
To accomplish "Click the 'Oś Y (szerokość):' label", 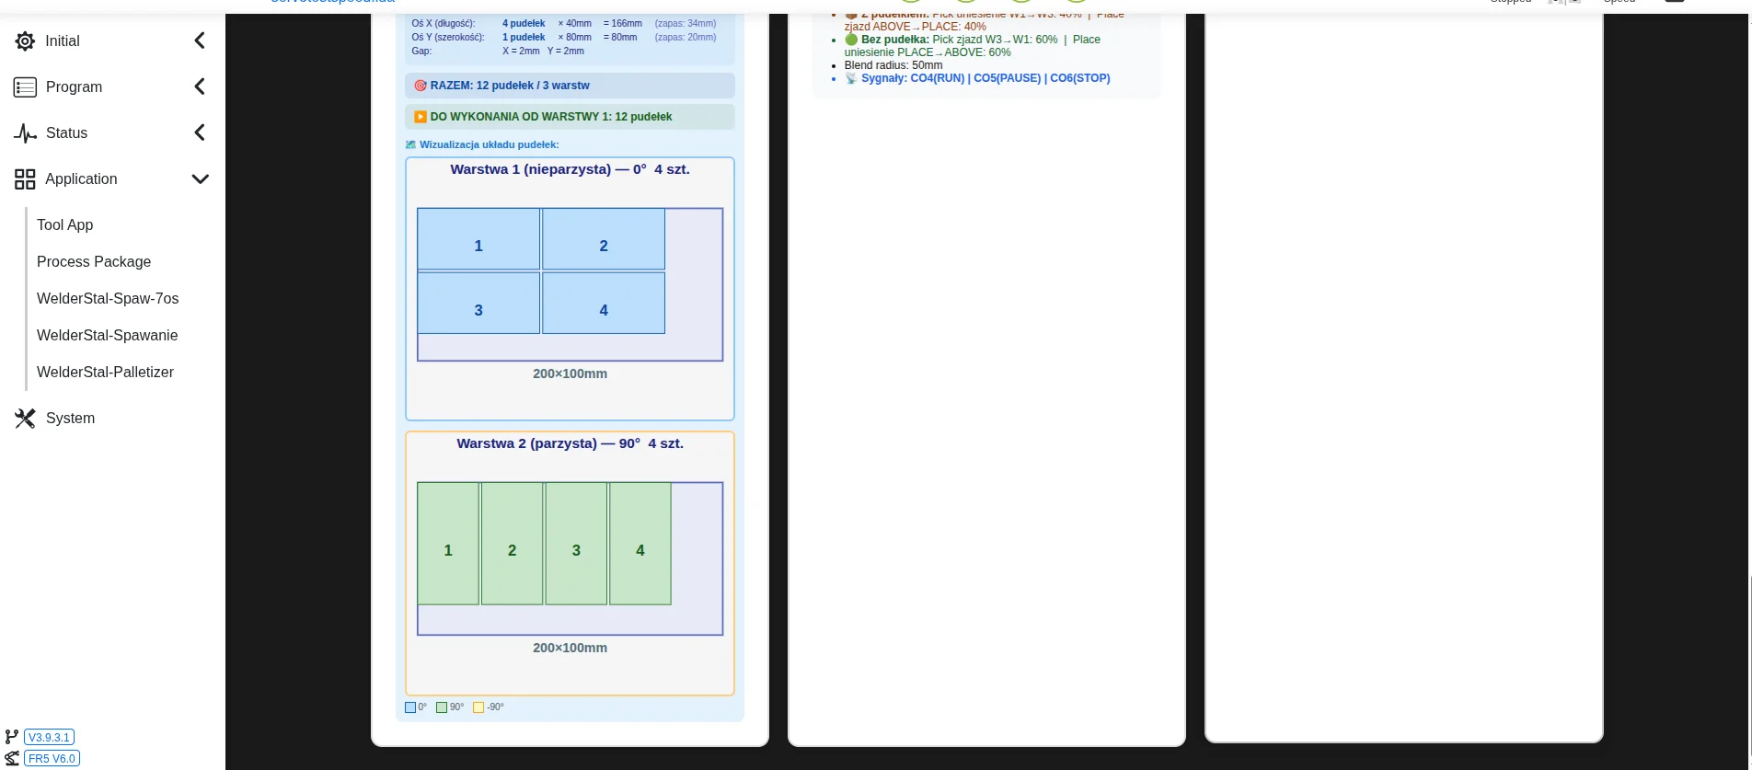I will click(x=448, y=38).
